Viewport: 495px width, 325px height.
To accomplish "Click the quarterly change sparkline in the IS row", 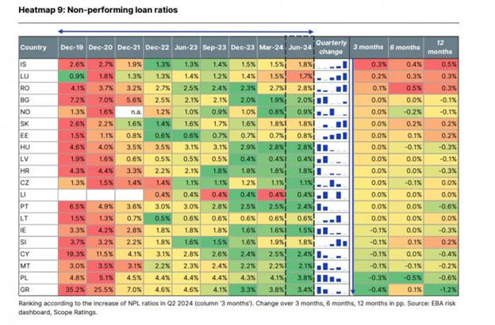I will (x=331, y=63).
